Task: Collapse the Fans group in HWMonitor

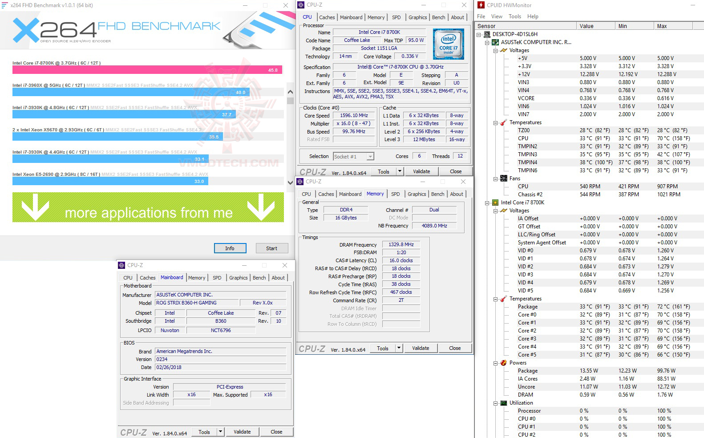Action: click(495, 178)
